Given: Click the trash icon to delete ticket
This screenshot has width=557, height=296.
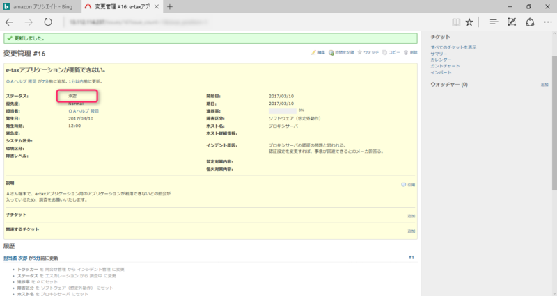Looking at the screenshot, I should point(406,53).
